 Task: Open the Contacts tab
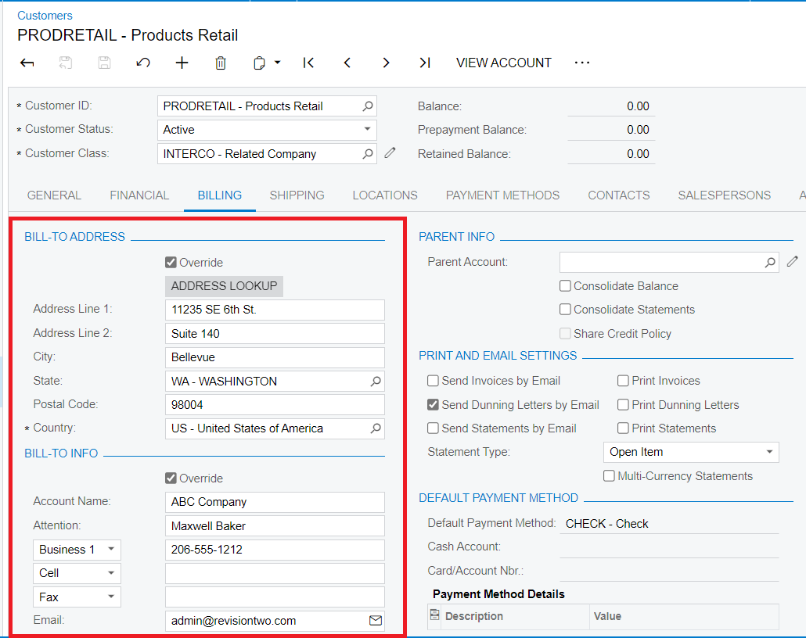pyautogui.click(x=619, y=195)
